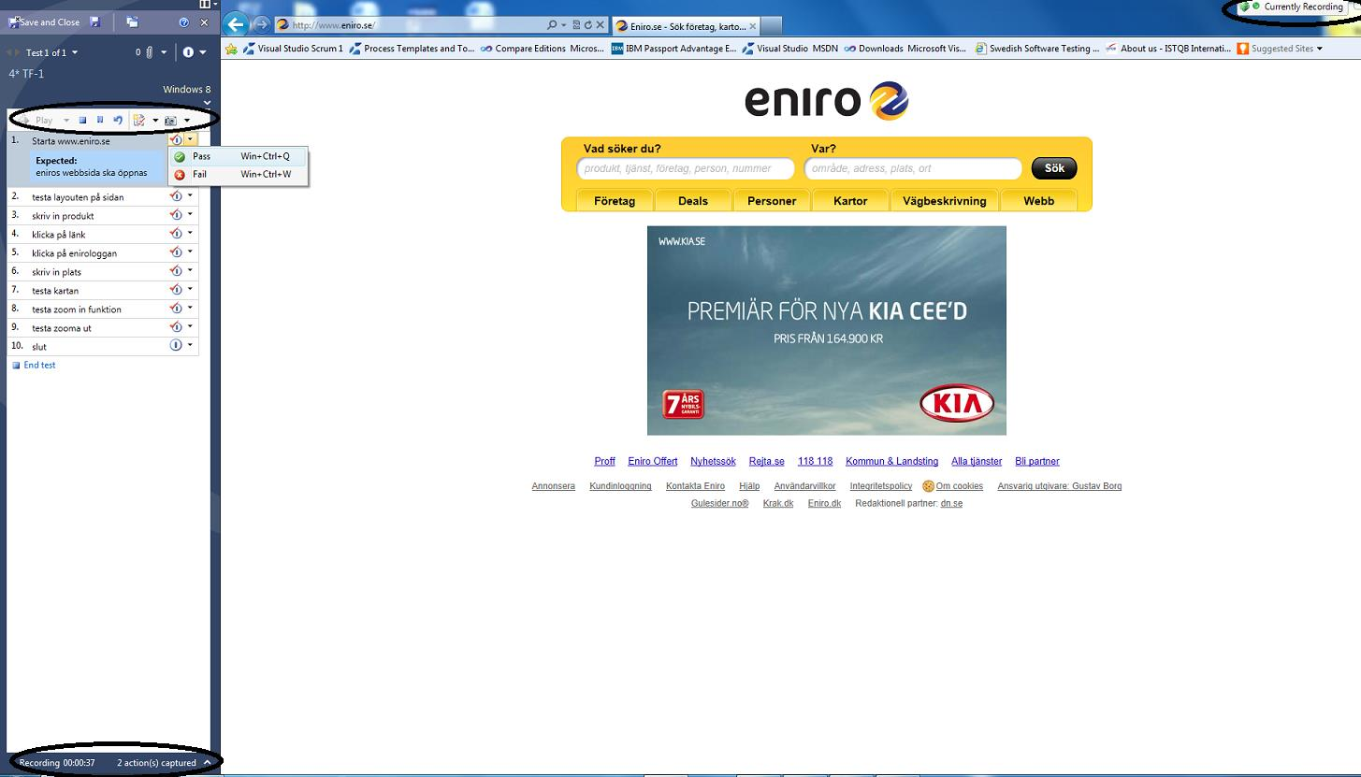The width and height of the screenshot is (1361, 777).
Task: Select test step 'klicka på enirologgan'
Action: (x=74, y=253)
